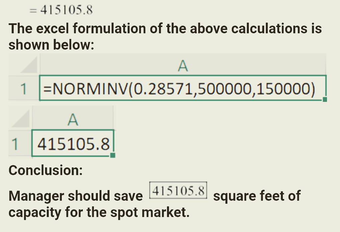This screenshot has width=340, height=232.
Task: Click the boxed 415105.8 answer in the conclusion
Action: [x=178, y=191]
